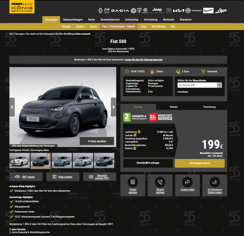Screen dimensions: 244x236
Task: Click the 'Fiat 500' breadcrumb link
Action: point(59,34)
